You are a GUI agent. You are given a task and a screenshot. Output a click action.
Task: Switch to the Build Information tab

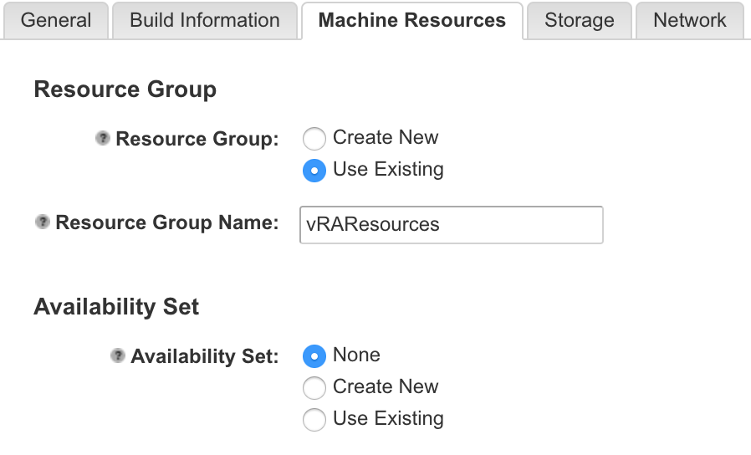point(205,21)
